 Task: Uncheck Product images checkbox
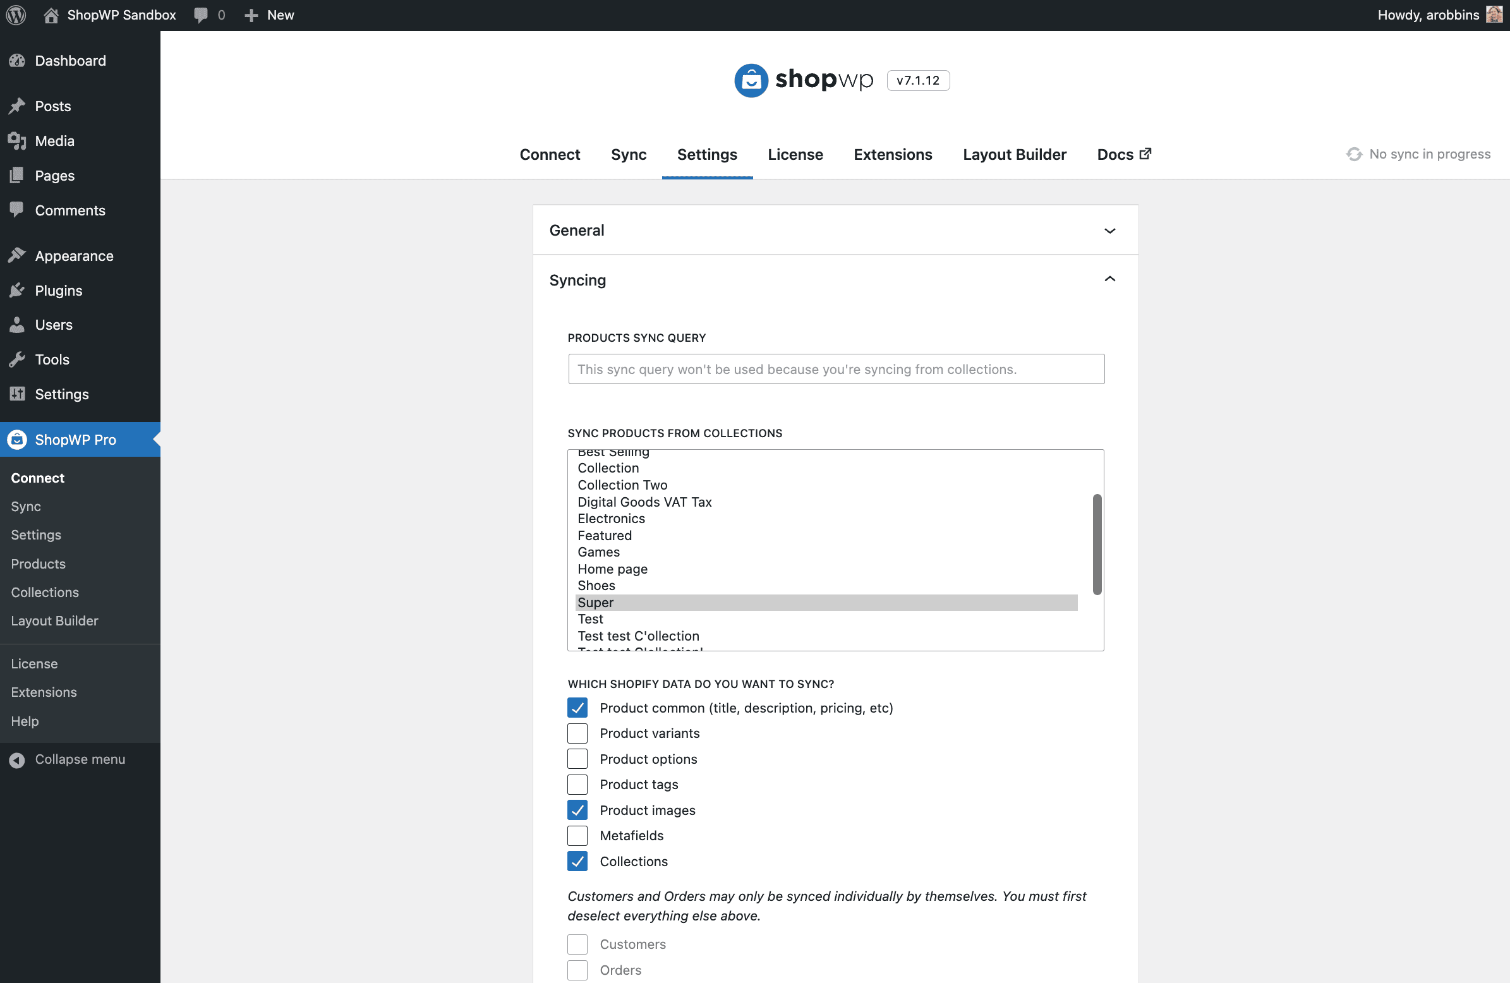[x=577, y=811]
